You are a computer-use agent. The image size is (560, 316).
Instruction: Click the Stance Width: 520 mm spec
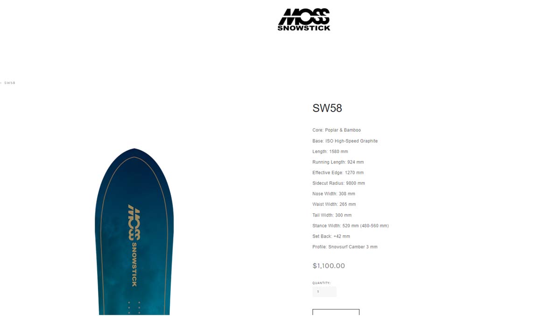click(350, 226)
